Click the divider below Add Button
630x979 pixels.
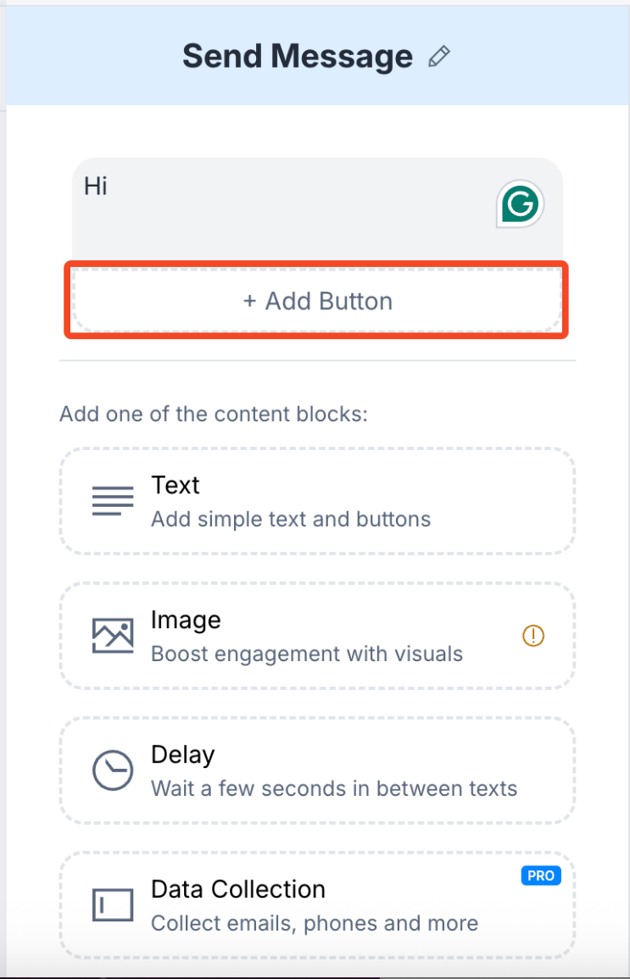pyautogui.click(x=316, y=362)
